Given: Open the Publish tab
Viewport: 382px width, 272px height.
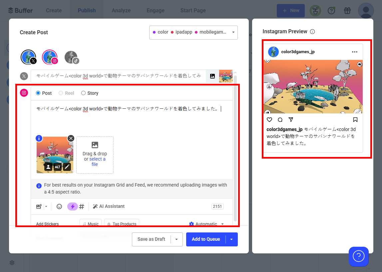Looking at the screenshot, I should click(87, 10).
